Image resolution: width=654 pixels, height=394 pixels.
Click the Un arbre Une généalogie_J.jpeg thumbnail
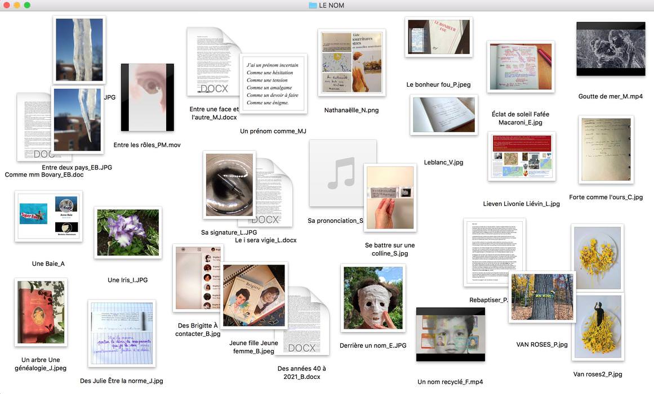coord(41,312)
